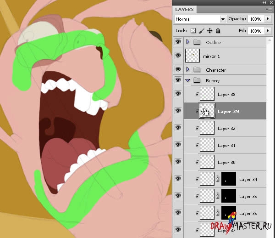
Task: Hide the Outline group
Action: [x=178, y=42]
